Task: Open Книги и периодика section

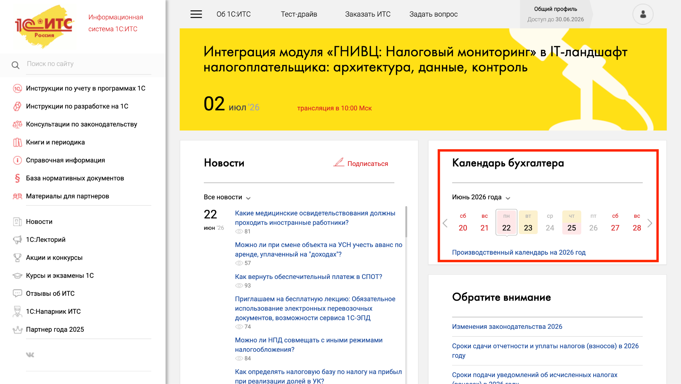Action: click(56, 142)
